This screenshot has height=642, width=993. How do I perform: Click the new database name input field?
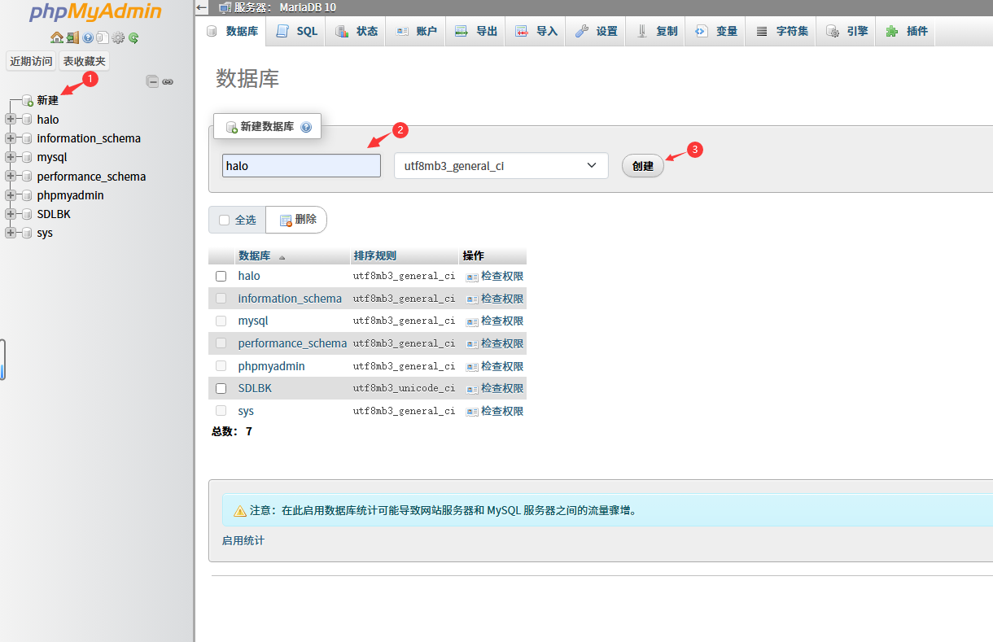301,165
